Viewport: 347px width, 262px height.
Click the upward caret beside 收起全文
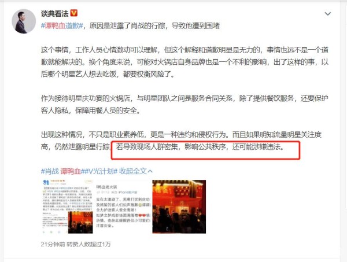(x=150, y=171)
